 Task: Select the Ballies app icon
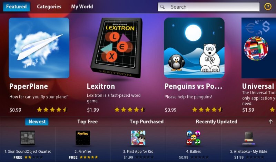coord(193,138)
